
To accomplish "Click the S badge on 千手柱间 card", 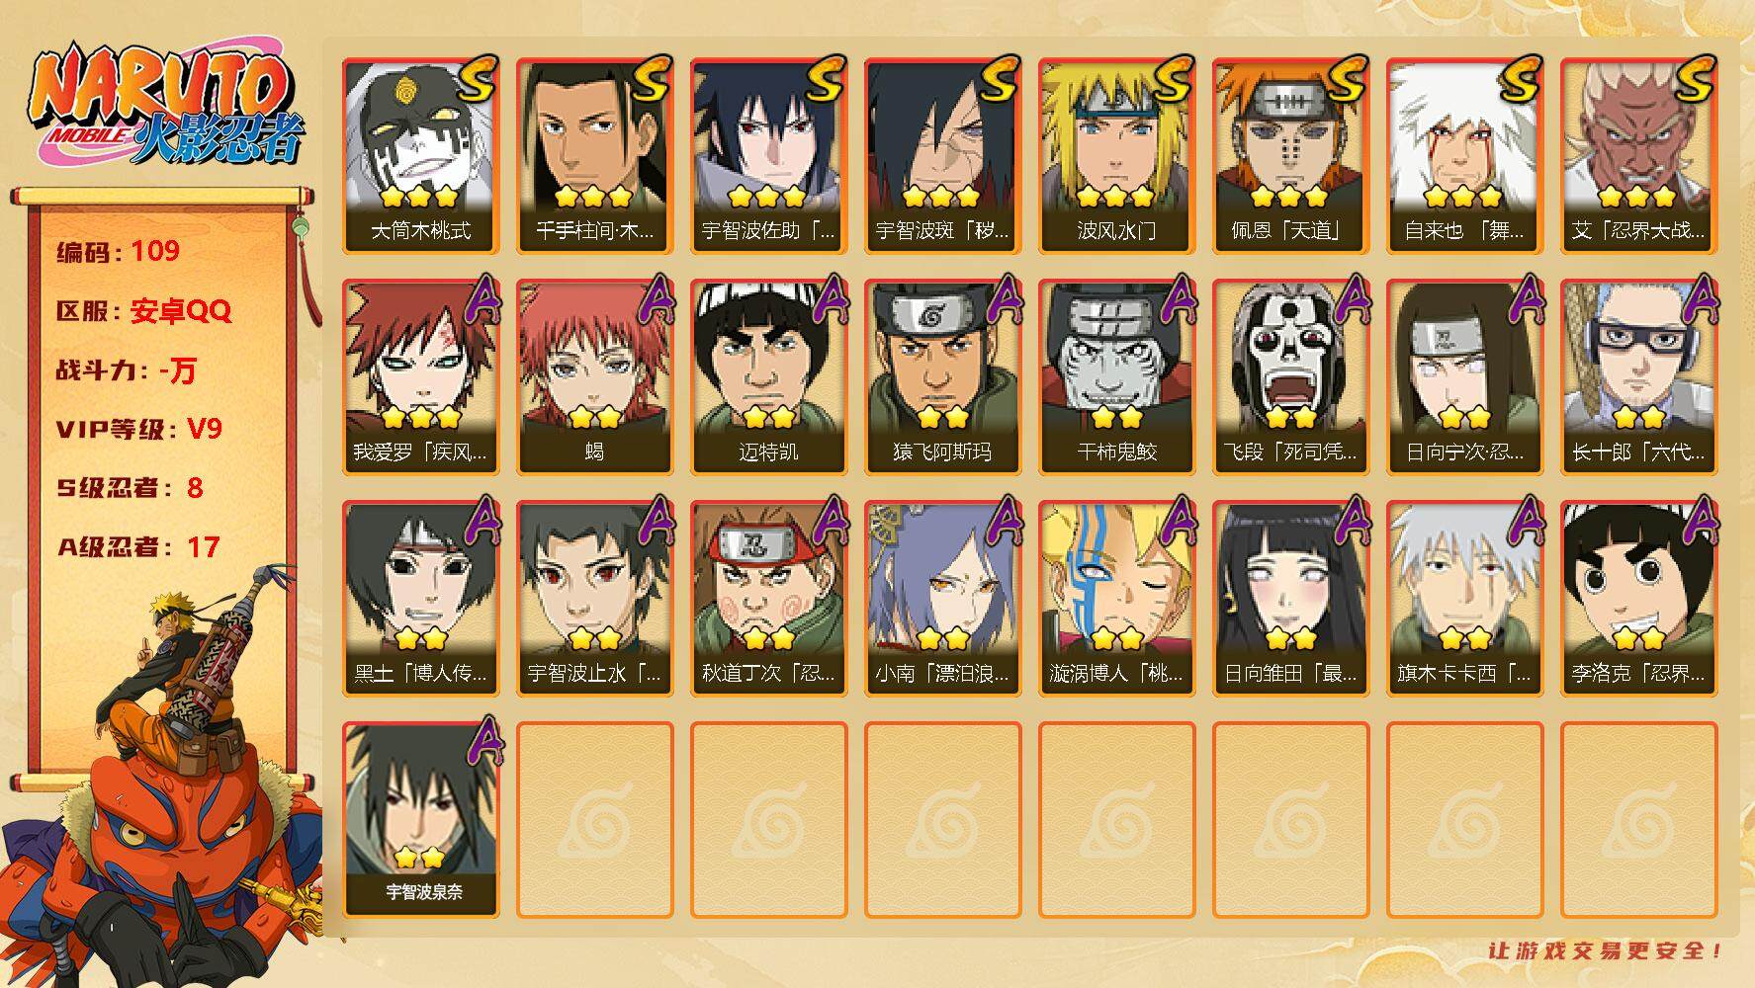I will pos(652,79).
